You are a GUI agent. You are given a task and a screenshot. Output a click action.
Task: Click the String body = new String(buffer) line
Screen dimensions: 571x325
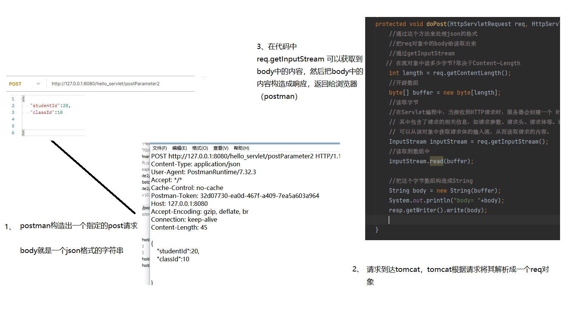tap(445, 190)
